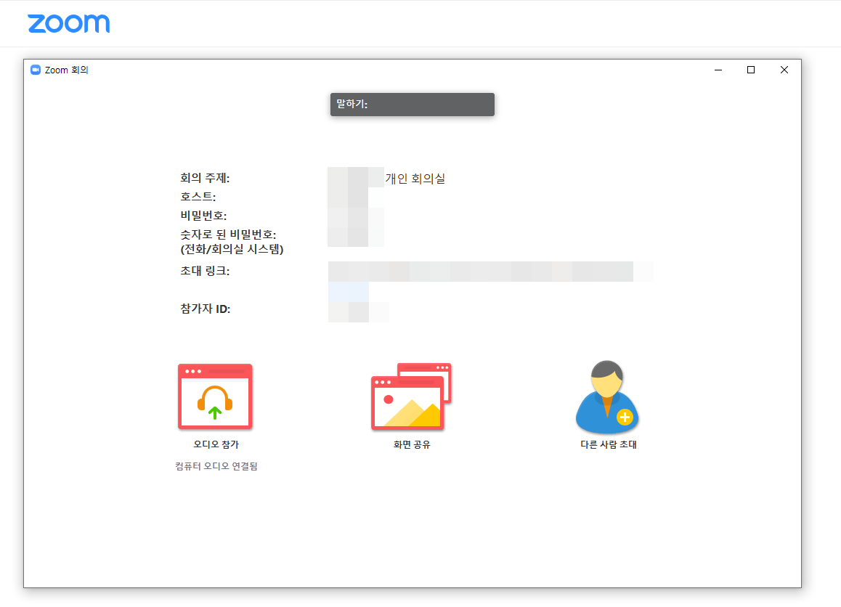Select the '화면 공유' label text
The image size is (841, 607).
(x=412, y=444)
